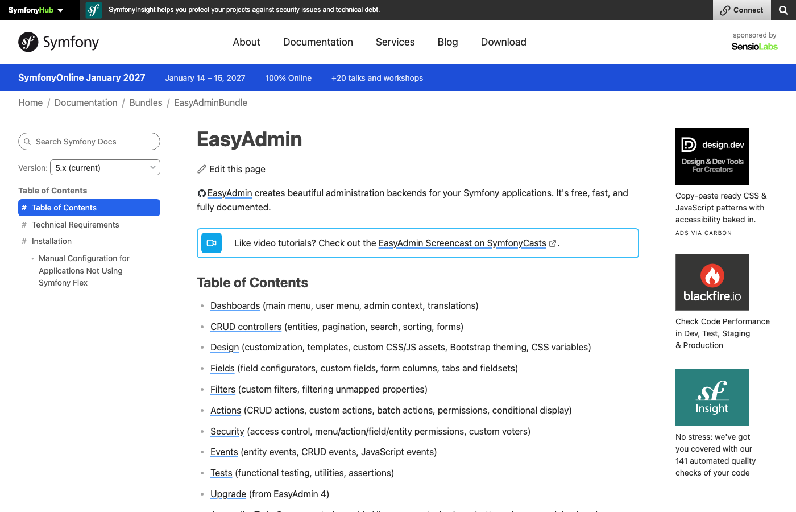Viewport: 796px width, 512px height.
Task: Click the Symfony Insight ad image
Action: (x=712, y=398)
